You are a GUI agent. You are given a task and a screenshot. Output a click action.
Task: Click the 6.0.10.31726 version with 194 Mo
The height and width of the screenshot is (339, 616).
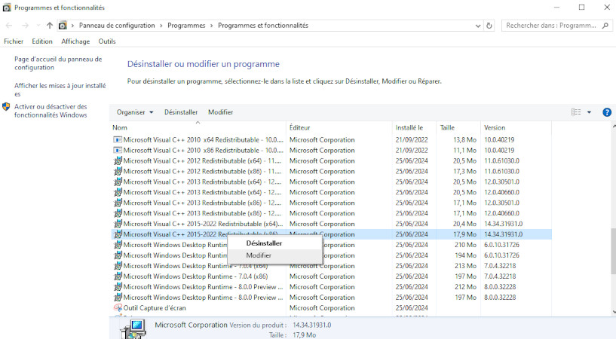pyautogui.click(x=501, y=255)
